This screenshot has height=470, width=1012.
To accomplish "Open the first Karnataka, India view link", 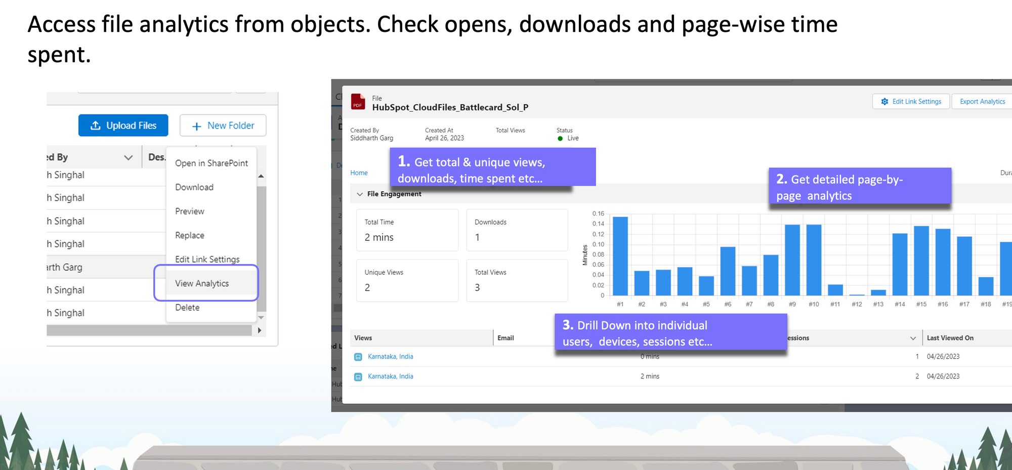I will click(x=390, y=357).
